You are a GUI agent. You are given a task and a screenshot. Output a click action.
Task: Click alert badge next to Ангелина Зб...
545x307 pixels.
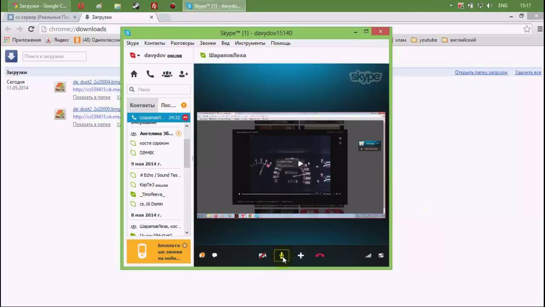(x=178, y=133)
